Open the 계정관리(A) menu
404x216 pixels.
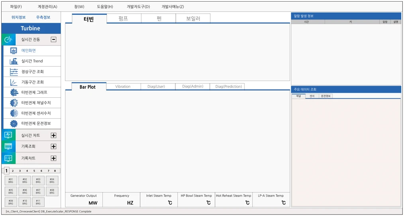pyautogui.click(x=47, y=7)
